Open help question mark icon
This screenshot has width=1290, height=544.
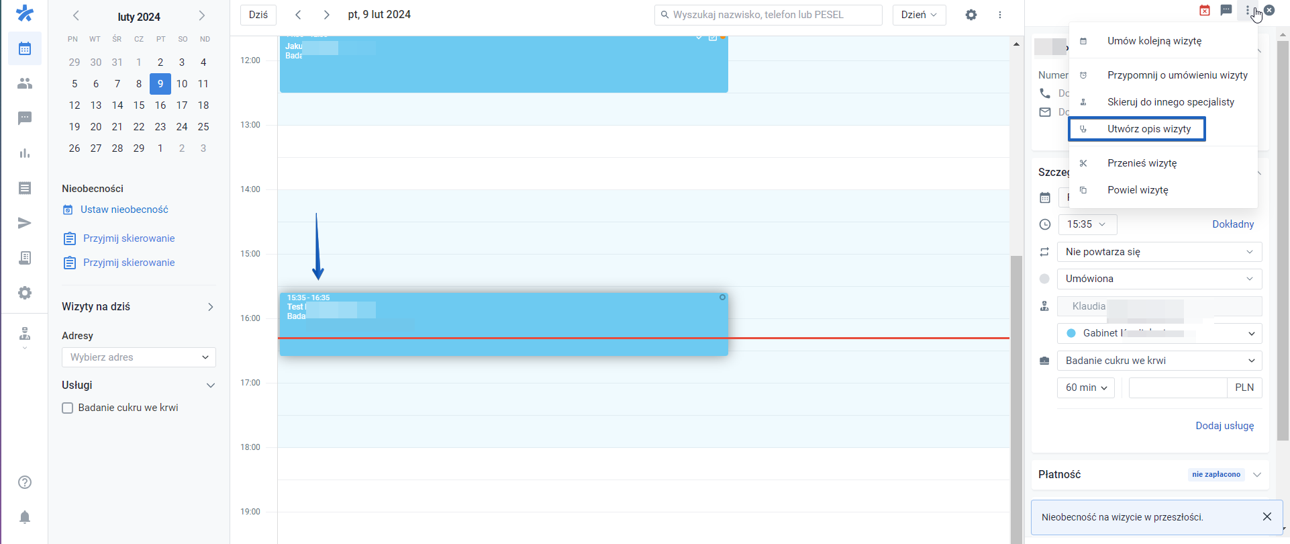tap(25, 482)
